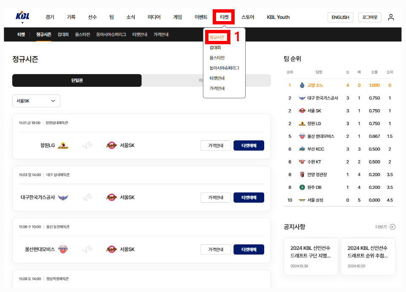This screenshot has height=292, width=406.
Task: Open the KBL Youth menu
Action: tap(278, 17)
